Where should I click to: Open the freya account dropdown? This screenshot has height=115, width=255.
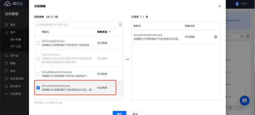[x=244, y=3]
